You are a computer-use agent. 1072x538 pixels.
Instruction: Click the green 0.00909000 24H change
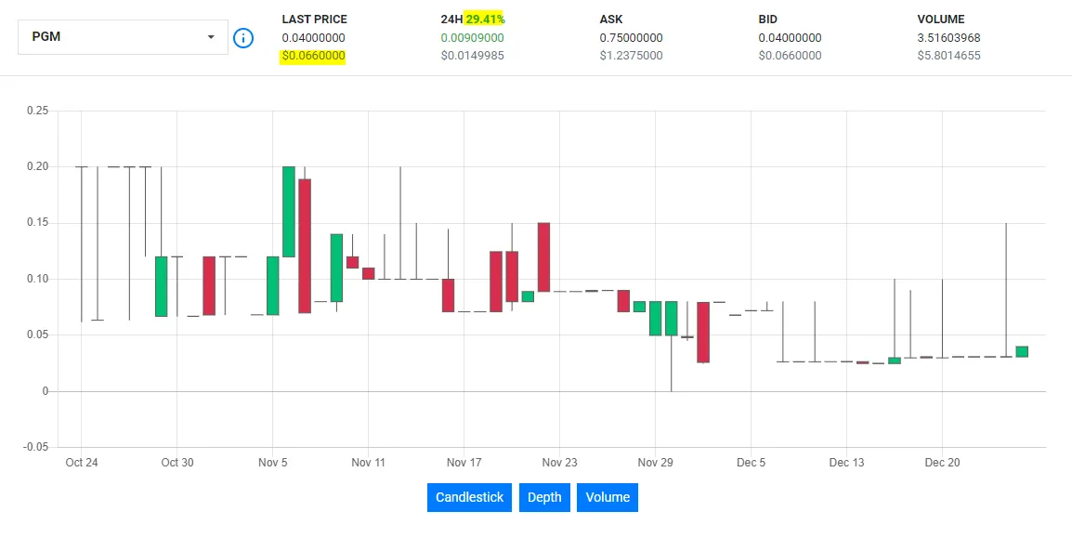click(x=473, y=37)
